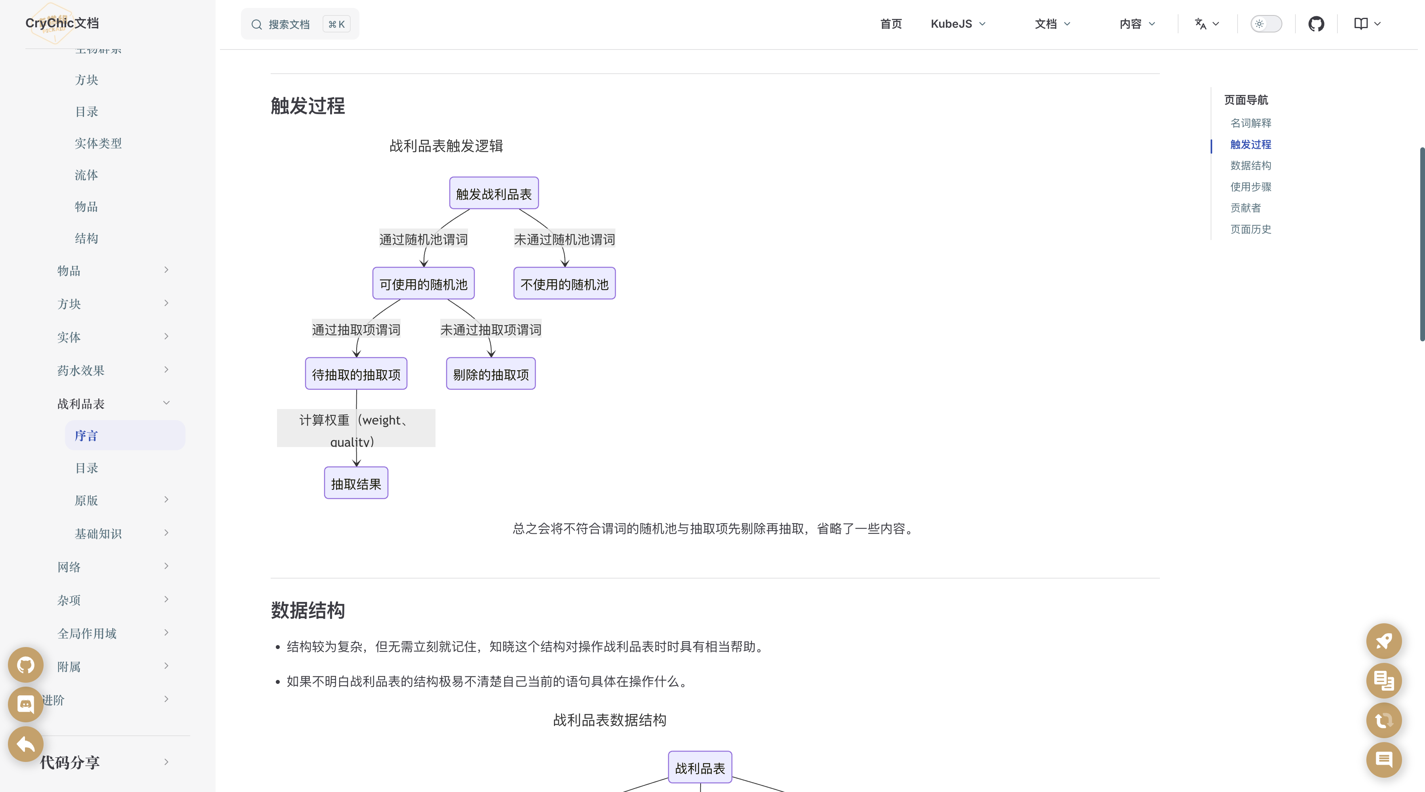
Task: Click the back arrow icon bottom left
Action: pyautogui.click(x=25, y=744)
